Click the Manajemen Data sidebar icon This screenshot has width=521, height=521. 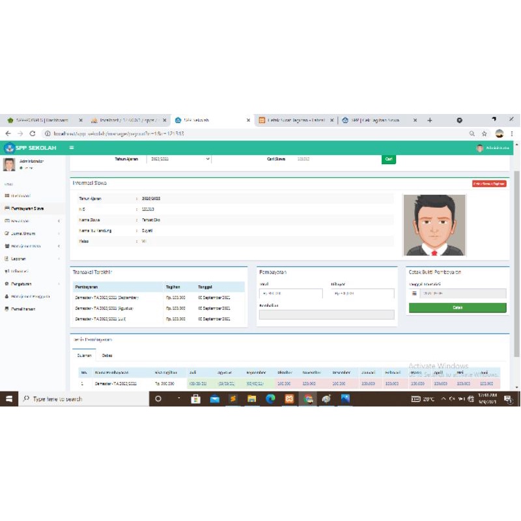(8, 246)
